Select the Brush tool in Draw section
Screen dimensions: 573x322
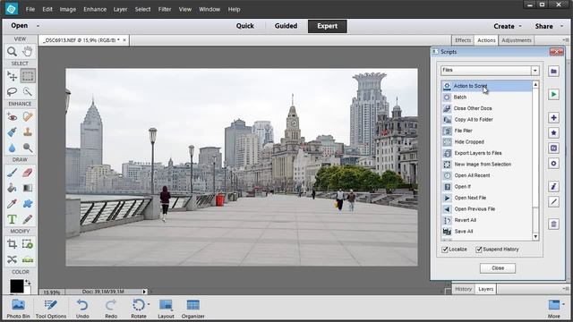point(12,173)
